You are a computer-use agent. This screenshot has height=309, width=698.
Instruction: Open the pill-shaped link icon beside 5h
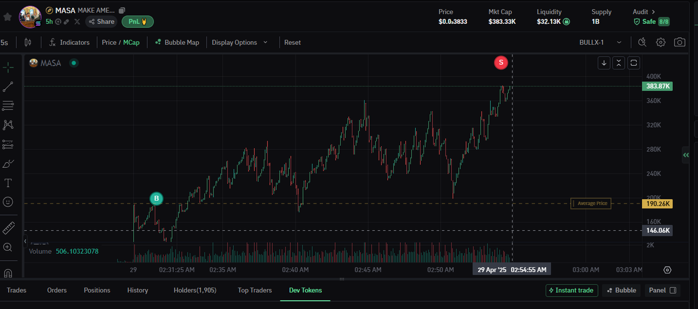tap(66, 21)
